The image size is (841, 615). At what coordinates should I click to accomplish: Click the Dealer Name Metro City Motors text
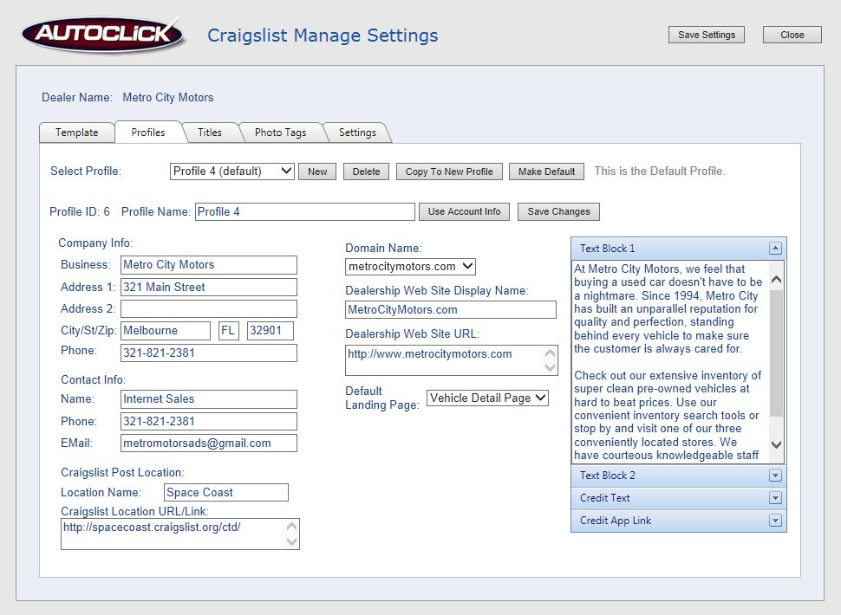(168, 98)
